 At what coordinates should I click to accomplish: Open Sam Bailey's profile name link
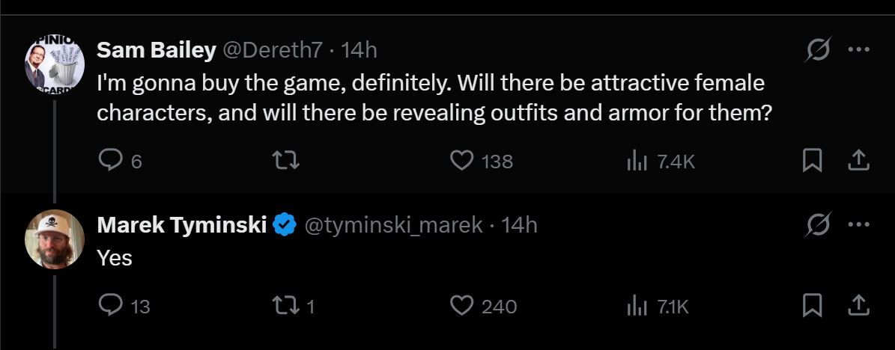click(x=157, y=50)
